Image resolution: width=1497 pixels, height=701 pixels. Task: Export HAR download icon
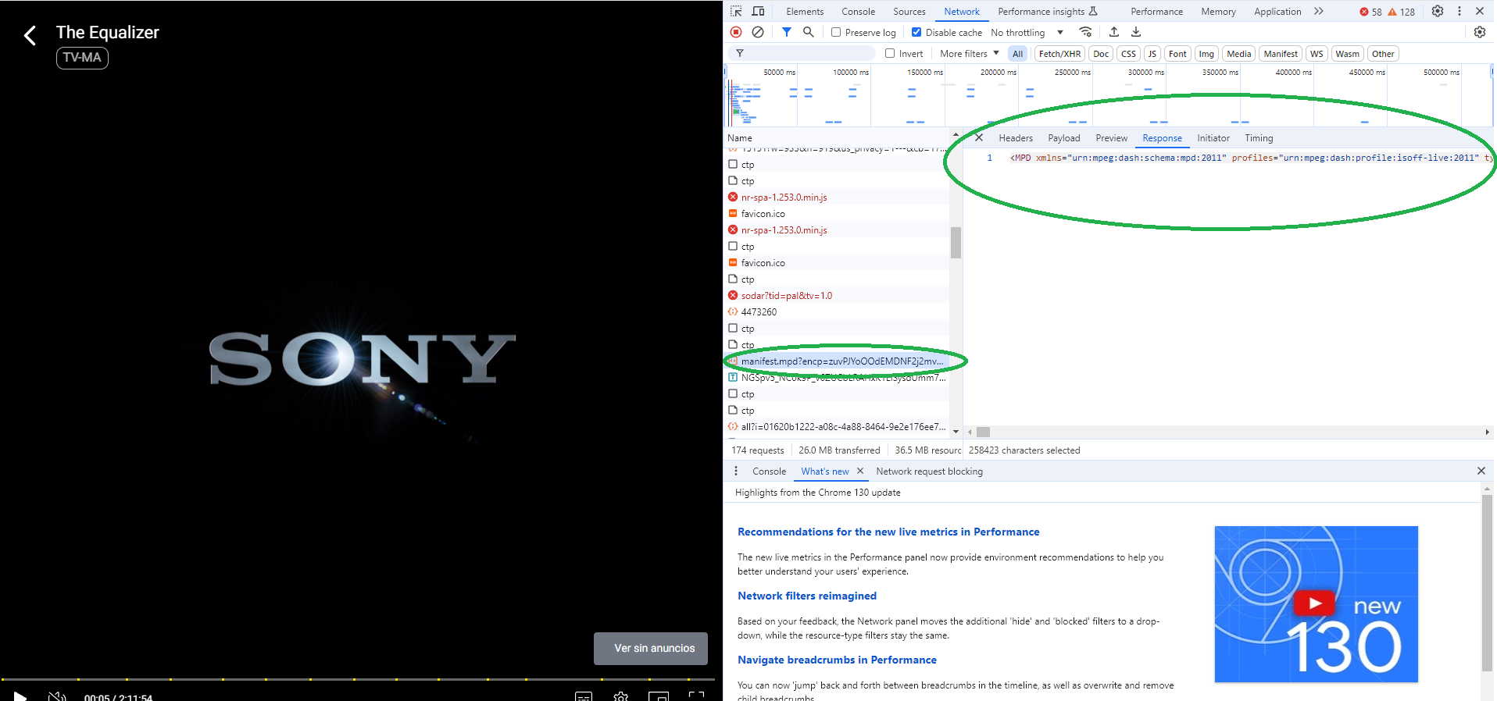point(1136,32)
